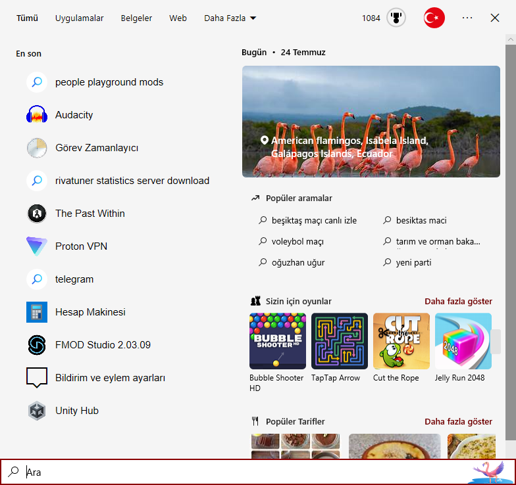
Task: Switch to Uygulamalar tab
Action: (x=79, y=18)
